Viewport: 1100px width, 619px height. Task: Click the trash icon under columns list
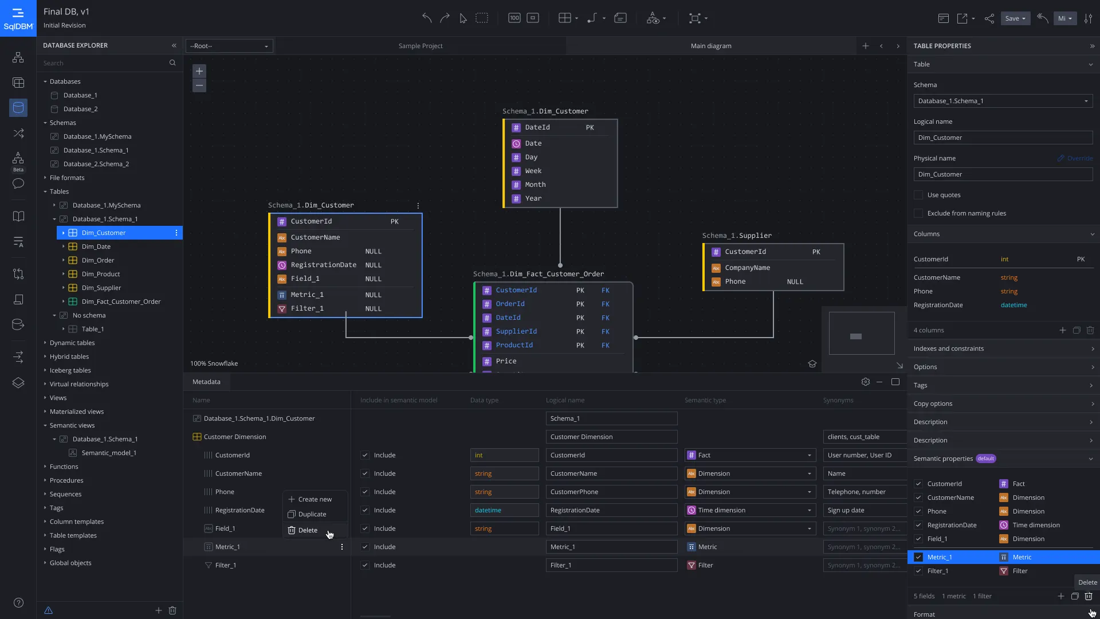1090,330
